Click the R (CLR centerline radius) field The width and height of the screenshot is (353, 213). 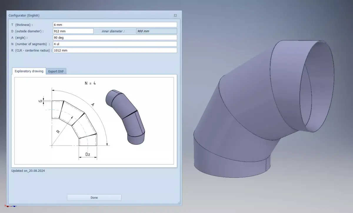(115, 50)
